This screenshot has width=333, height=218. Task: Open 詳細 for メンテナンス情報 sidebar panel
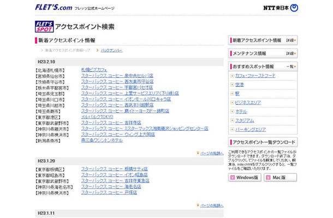click(x=290, y=53)
